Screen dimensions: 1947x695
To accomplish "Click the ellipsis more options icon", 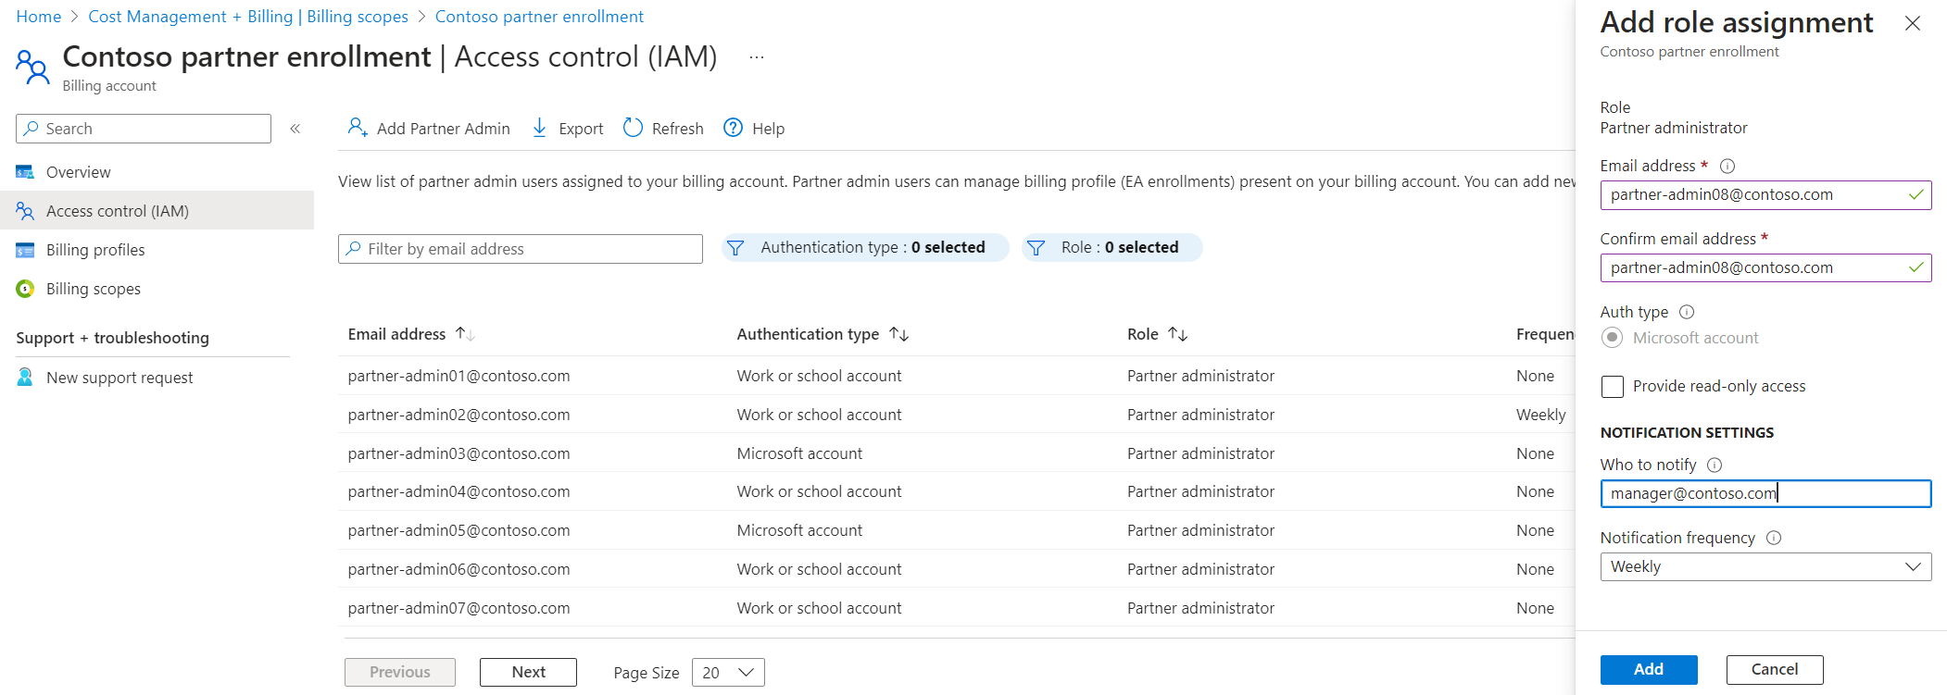I will pyautogui.click(x=757, y=57).
